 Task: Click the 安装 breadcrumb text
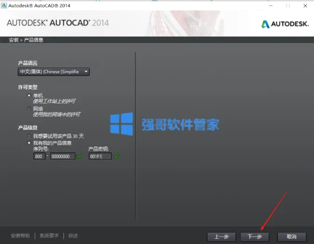(x=14, y=40)
